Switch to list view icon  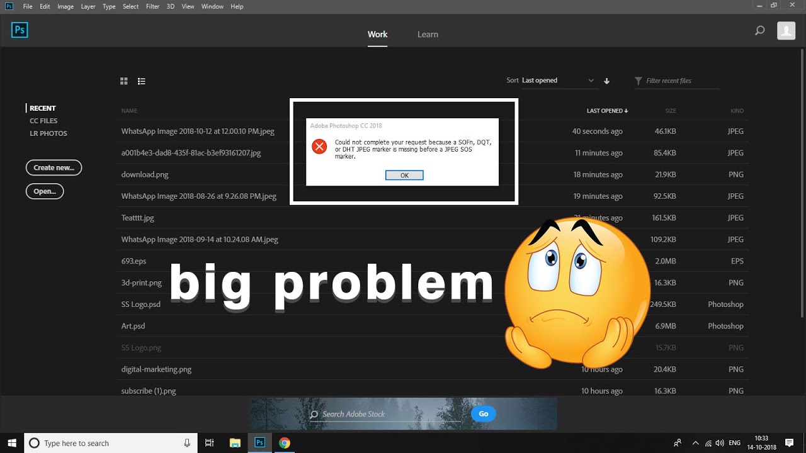(x=142, y=81)
